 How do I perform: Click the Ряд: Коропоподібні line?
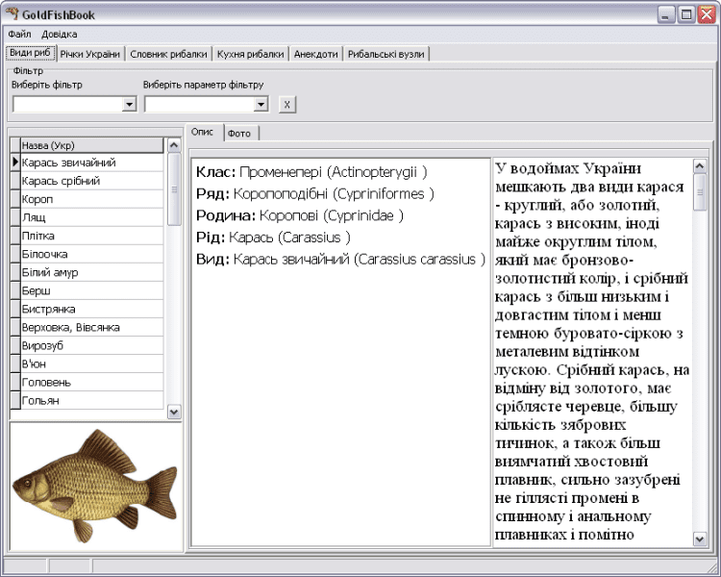pyautogui.click(x=315, y=193)
